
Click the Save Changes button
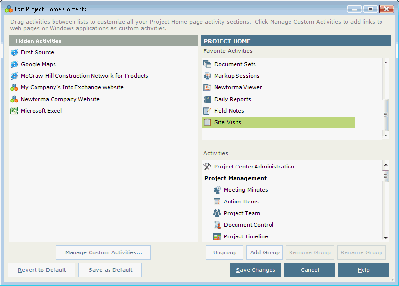tap(255, 270)
